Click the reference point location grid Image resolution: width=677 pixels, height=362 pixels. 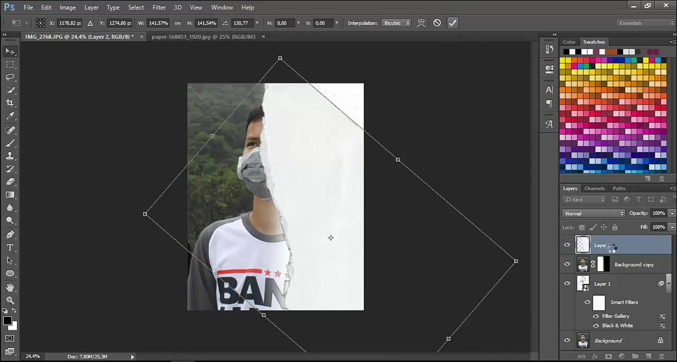pos(40,23)
